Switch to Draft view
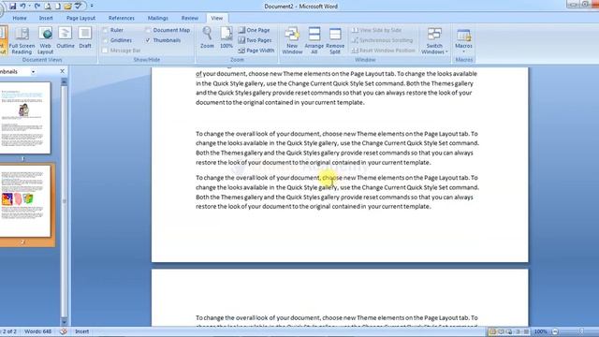599x337 pixels. click(x=85, y=37)
